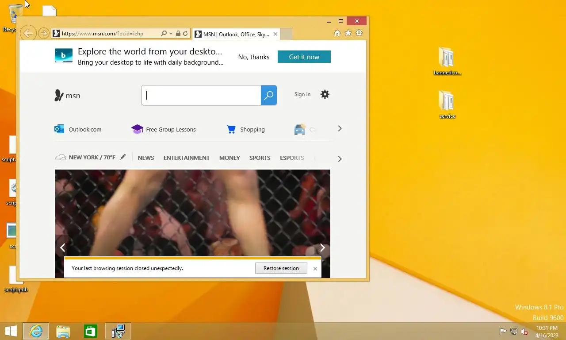Open the ESPORTS category
The width and height of the screenshot is (566, 340).
point(292,158)
